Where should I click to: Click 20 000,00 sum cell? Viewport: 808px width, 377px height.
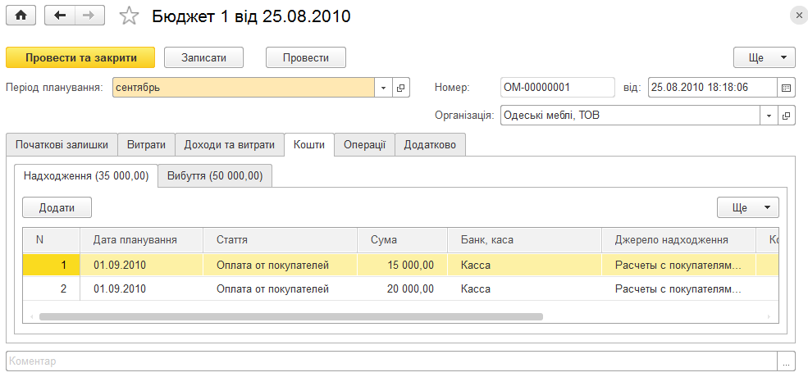[402, 289]
